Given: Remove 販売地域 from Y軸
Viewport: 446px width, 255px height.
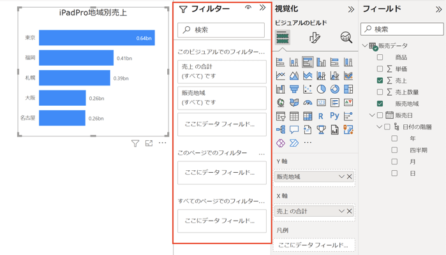Looking at the screenshot, I should click(x=349, y=177).
